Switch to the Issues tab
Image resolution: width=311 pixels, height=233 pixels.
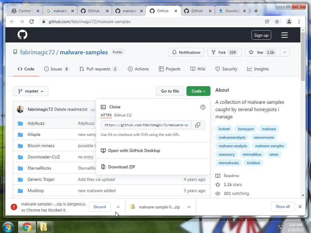click(56, 69)
